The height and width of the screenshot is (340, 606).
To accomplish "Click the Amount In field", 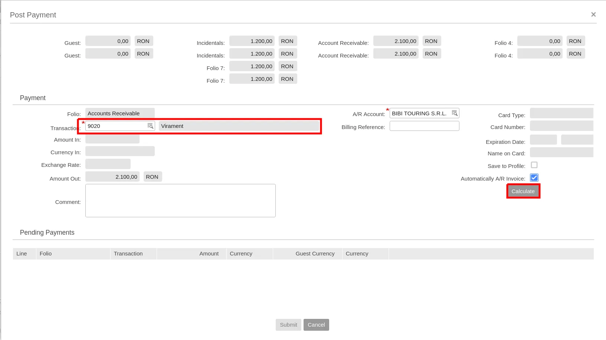I will (x=112, y=139).
